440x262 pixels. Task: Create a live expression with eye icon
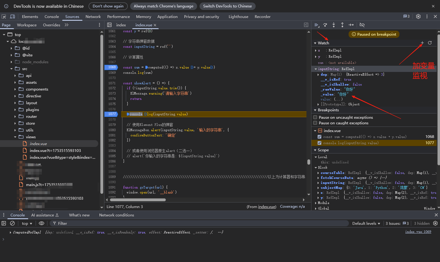coord(42,223)
